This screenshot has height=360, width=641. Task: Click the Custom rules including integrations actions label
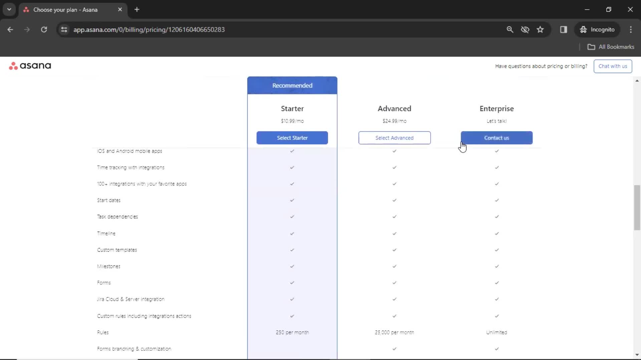tap(144, 316)
